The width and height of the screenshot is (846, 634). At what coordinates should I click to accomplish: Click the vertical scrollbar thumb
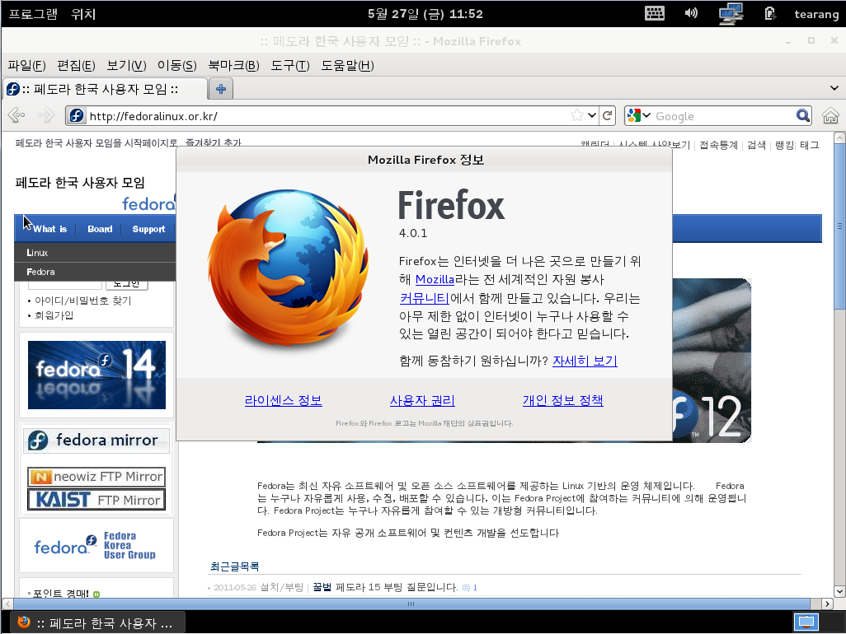[x=839, y=226]
